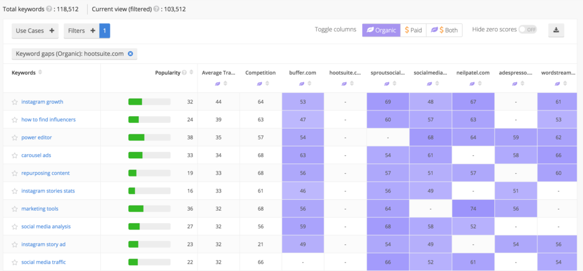
Task: Open 'repurposing content' keyword link
Action: [46, 173]
